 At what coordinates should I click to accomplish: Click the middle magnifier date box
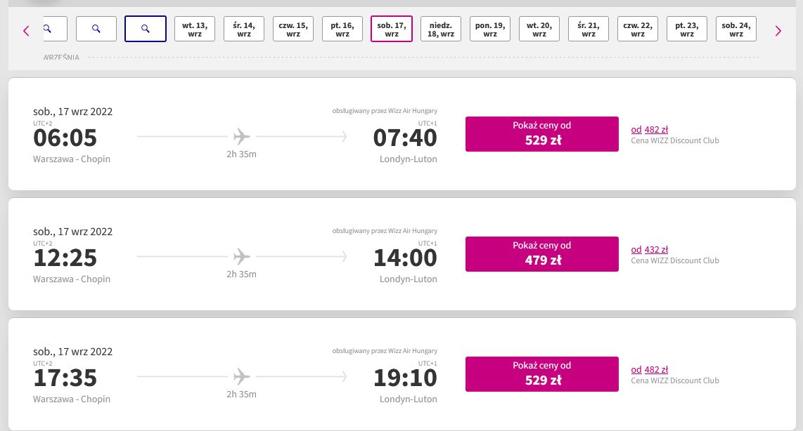[x=96, y=29]
